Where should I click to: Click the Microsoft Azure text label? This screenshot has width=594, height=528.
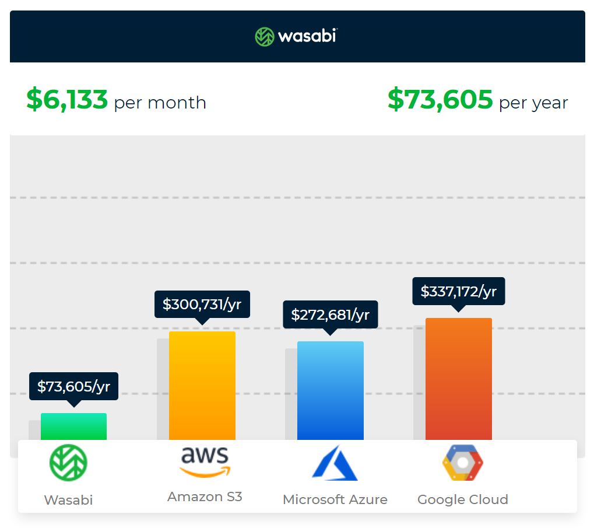[x=335, y=499]
